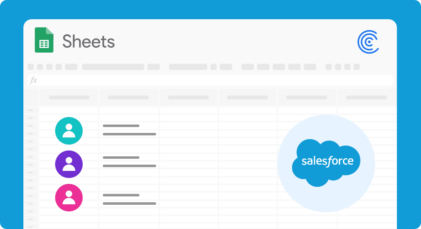Screen dimensions: 421x229
Task: Click inside the formula bar field
Action: (210, 80)
